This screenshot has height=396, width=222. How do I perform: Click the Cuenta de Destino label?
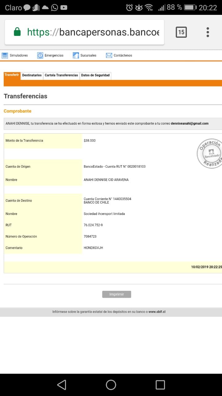click(19, 200)
